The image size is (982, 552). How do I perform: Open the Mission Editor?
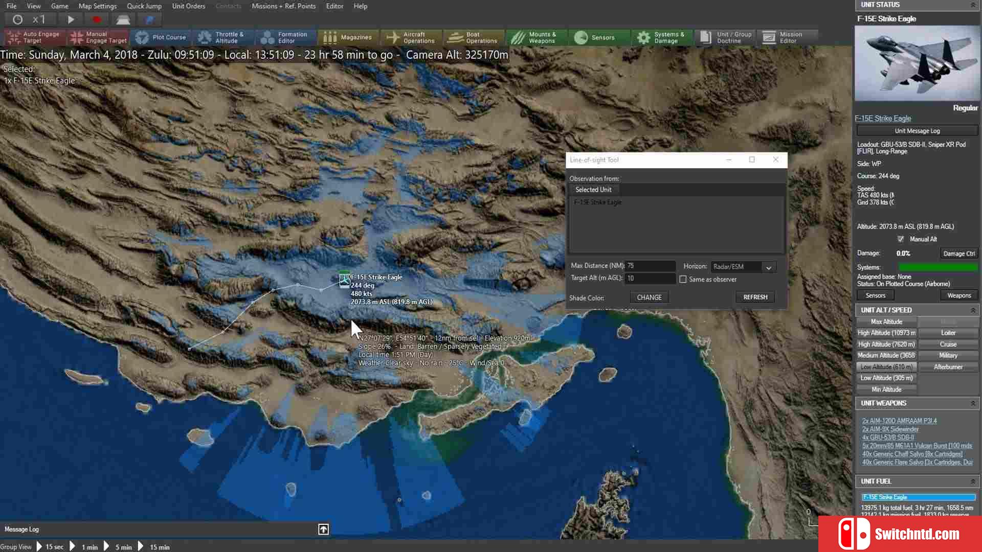coord(787,37)
